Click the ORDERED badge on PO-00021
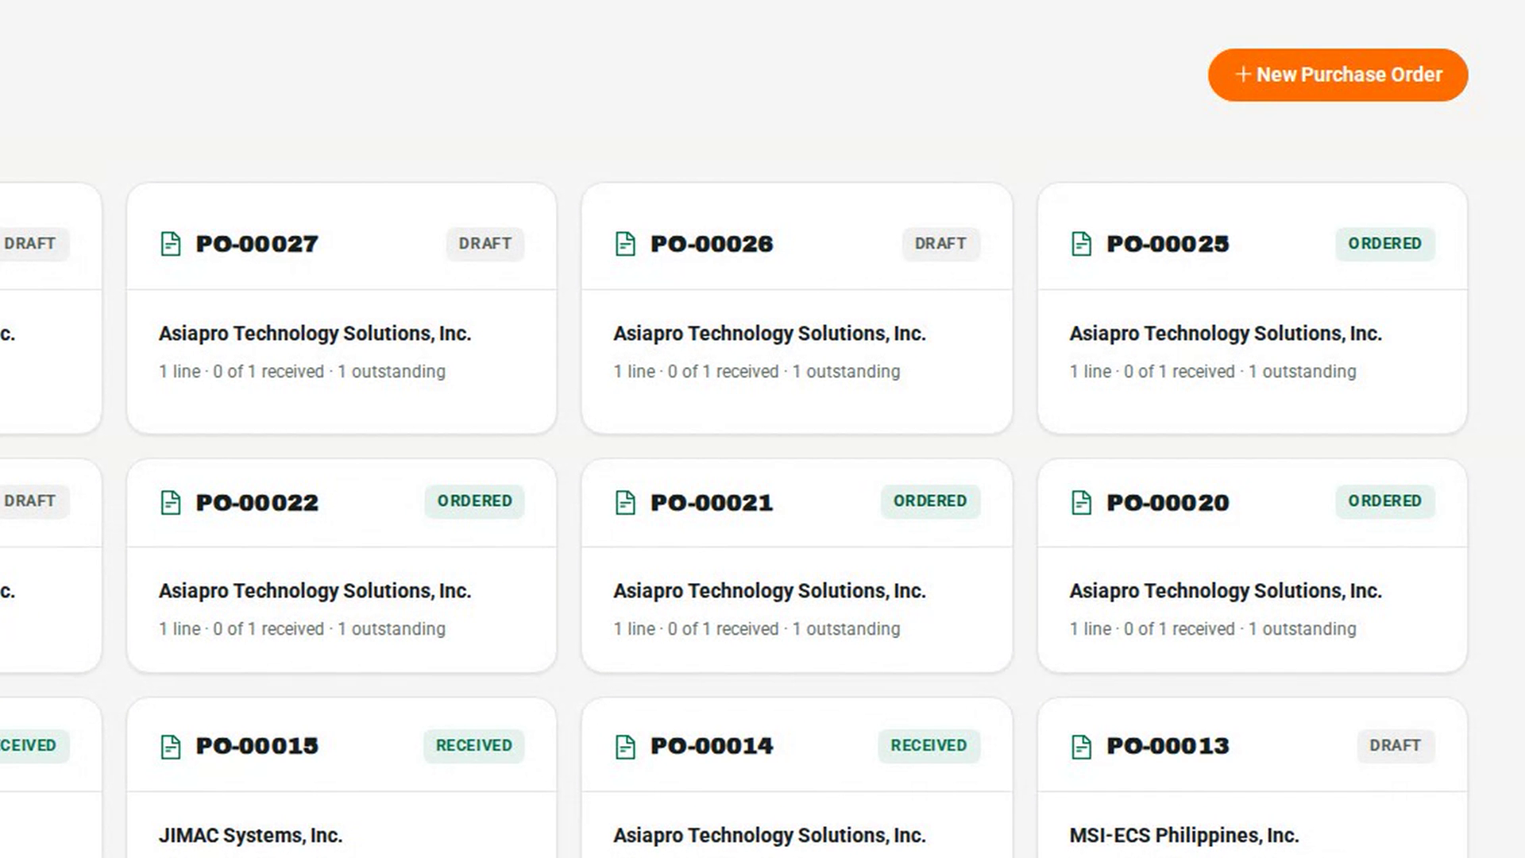 [930, 501]
